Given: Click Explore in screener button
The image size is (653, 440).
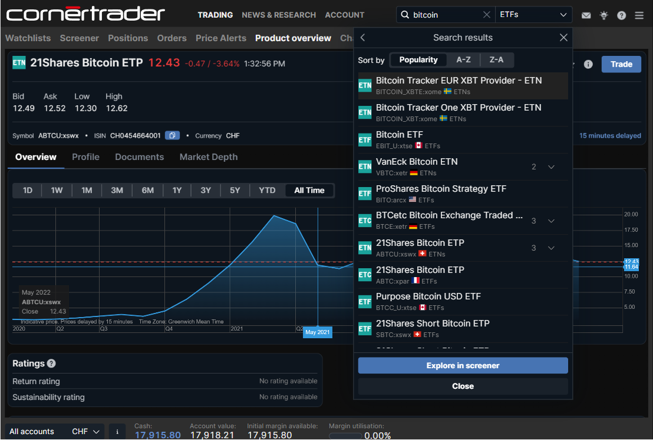Looking at the screenshot, I should 463,366.
